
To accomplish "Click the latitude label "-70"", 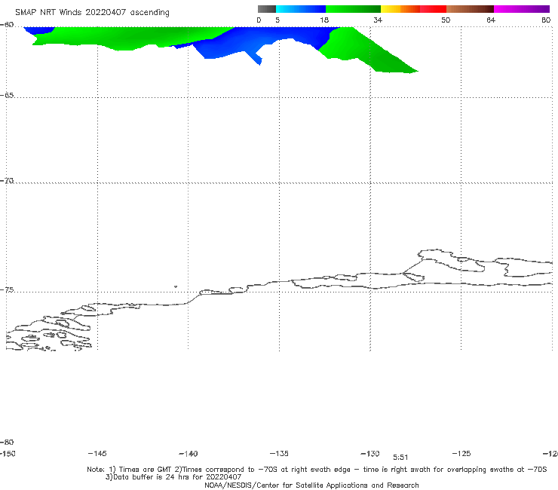I will pos(7,181).
